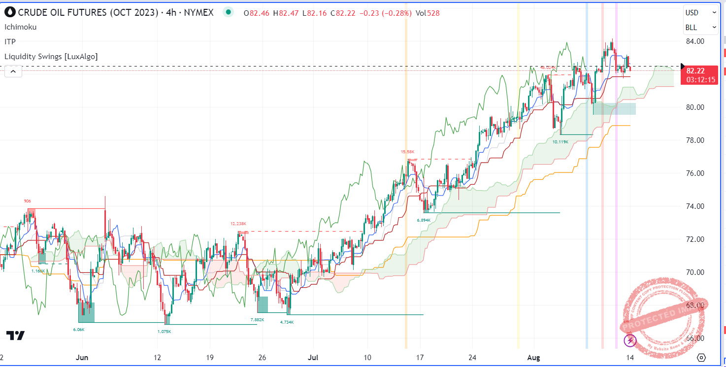Image resolution: width=726 pixels, height=367 pixels.
Task: Click the Jun date axis label
Action: [x=82, y=357]
